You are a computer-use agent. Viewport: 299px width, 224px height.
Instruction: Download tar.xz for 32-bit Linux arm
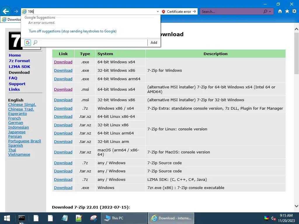tap(63, 141)
